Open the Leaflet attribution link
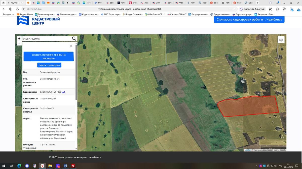The image size is (302, 169). tap(247, 150)
